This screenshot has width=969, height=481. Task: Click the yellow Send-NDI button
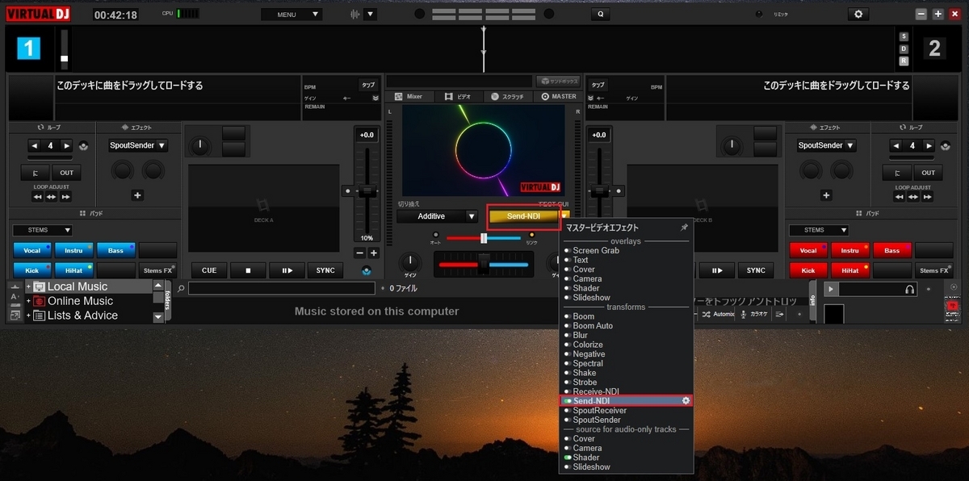(523, 216)
